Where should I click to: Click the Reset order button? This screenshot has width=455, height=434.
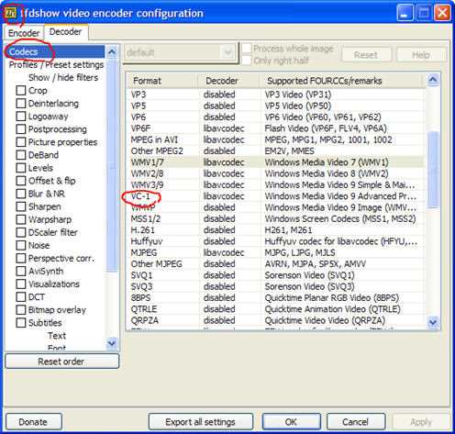point(61,362)
